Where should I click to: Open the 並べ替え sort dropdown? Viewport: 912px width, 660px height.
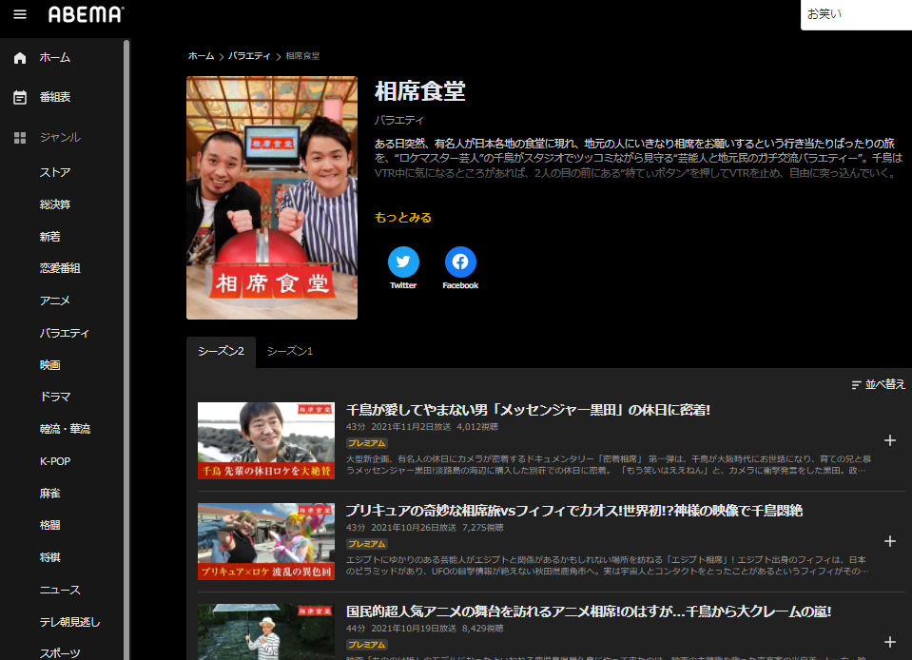879,384
